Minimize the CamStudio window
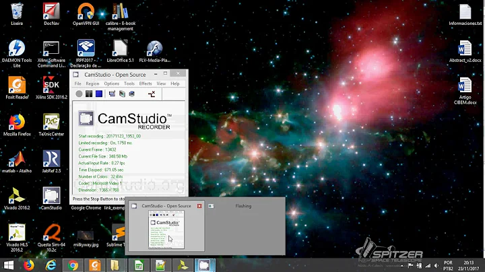This screenshot has width=485, height=272. [x=156, y=74]
